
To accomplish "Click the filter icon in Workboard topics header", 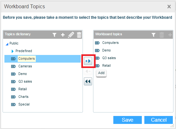I will click(x=154, y=35).
